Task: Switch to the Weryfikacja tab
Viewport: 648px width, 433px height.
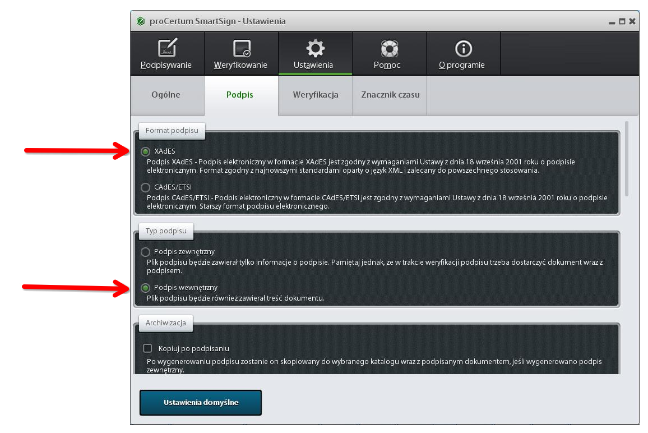Action: click(x=315, y=95)
